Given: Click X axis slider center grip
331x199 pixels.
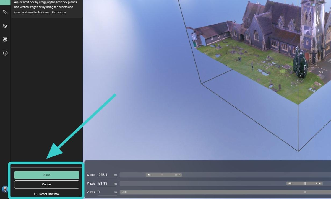Looking at the screenshot, I should click(162, 175).
